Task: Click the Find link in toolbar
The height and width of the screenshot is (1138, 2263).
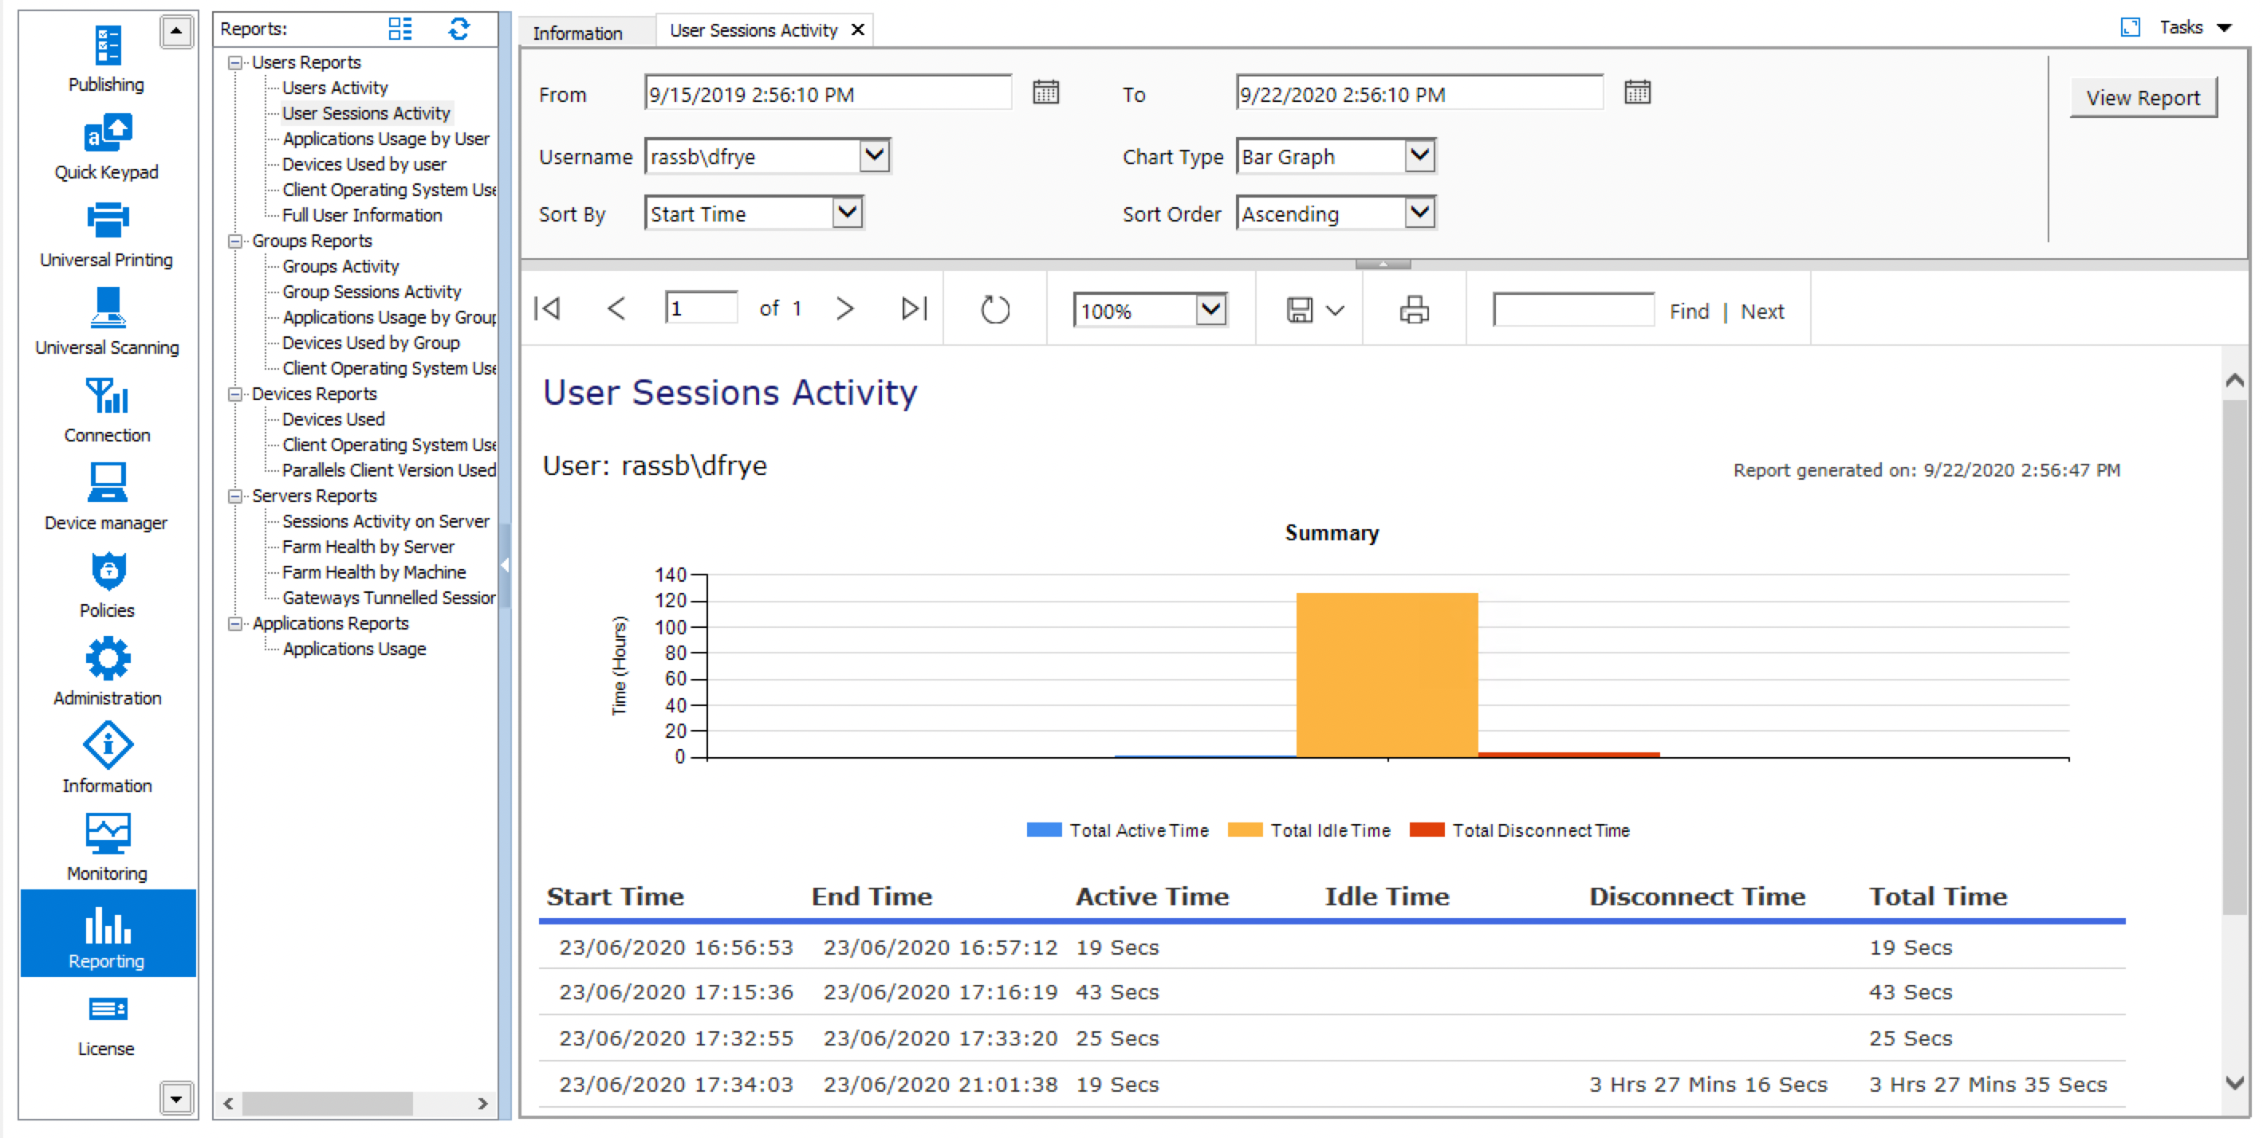Action: [x=1688, y=312]
